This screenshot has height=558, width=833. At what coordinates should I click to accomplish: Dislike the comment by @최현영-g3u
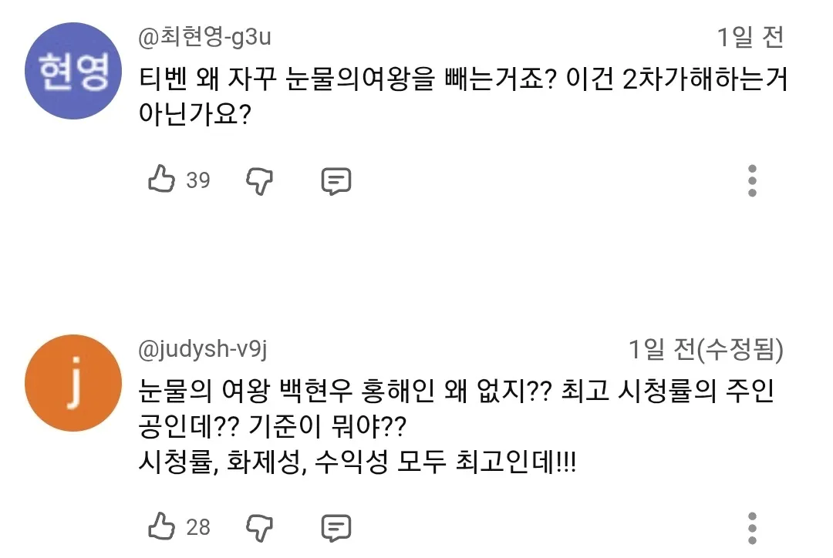pyautogui.click(x=259, y=180)
